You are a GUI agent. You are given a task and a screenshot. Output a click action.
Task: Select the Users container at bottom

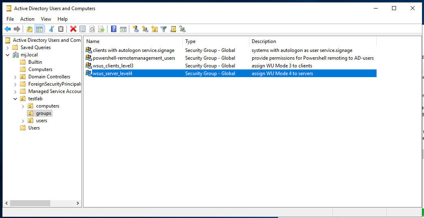34,128
